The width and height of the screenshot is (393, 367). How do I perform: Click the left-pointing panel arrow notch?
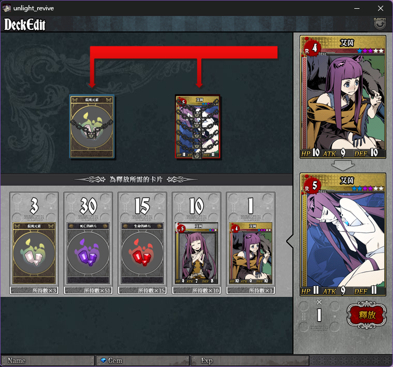tap(290, 241)
